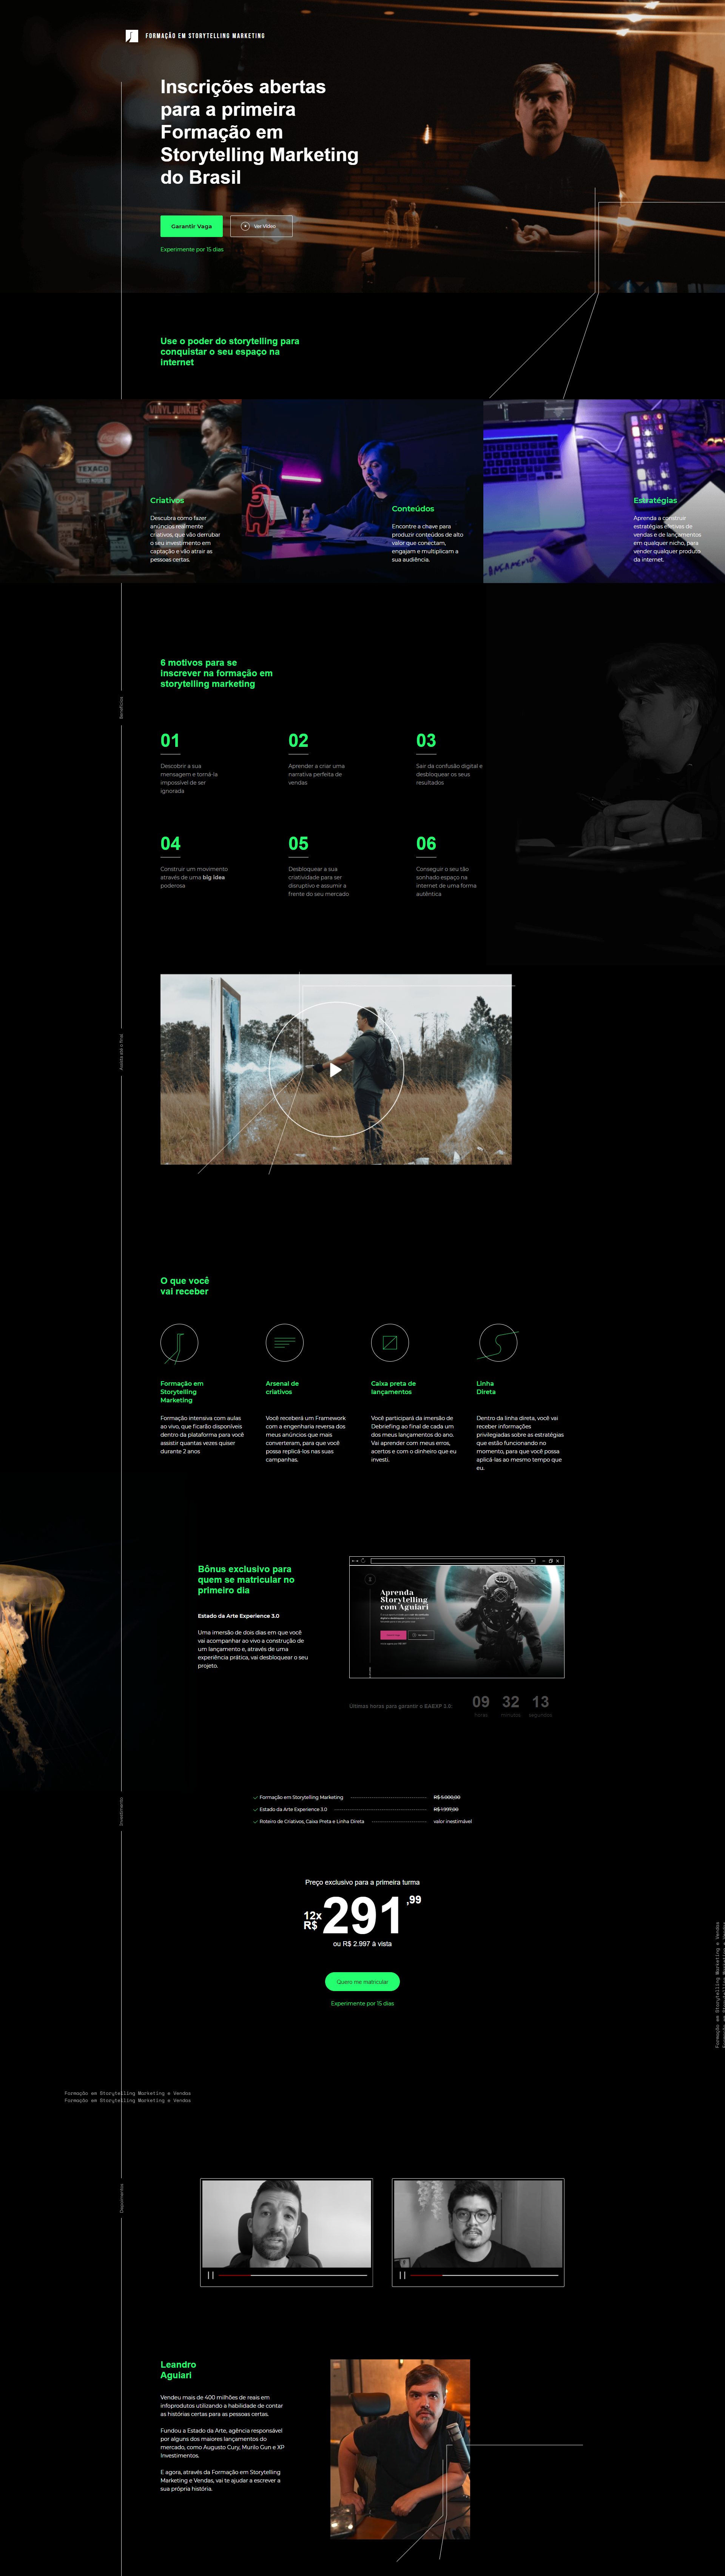Play the main promotional video
The image size is (725, 2576).
click(336, 1069)
